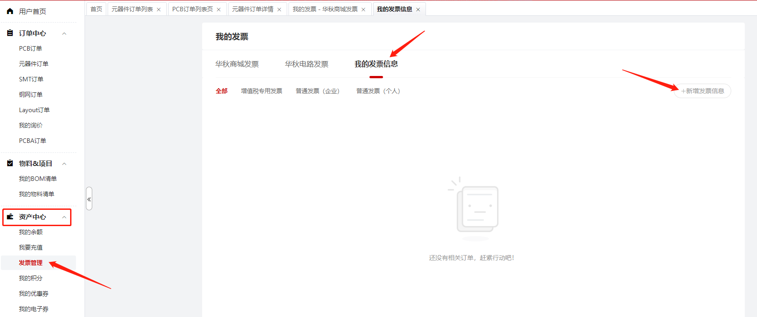This screenshot has height=317, width=757.
Task: Filter by 普通发票（个人）
Action: (x=378, y=91)
